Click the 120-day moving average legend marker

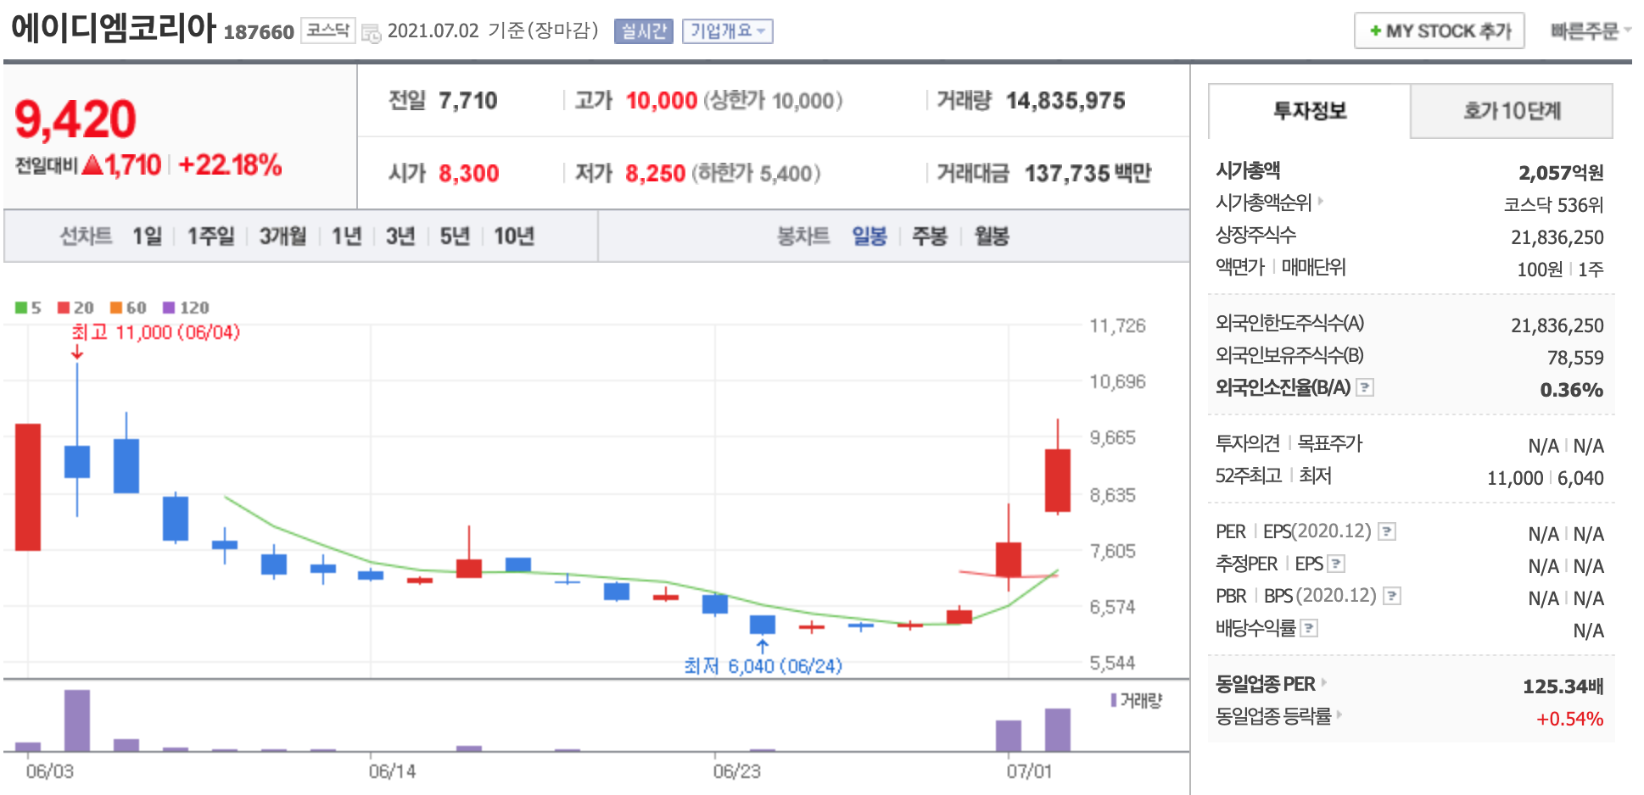pos(169,308)
